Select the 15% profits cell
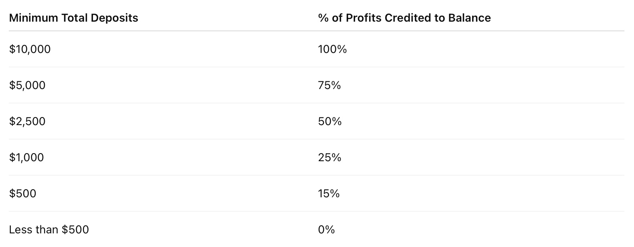Screen dimensions: 634x247 click(x=329, y=194)
